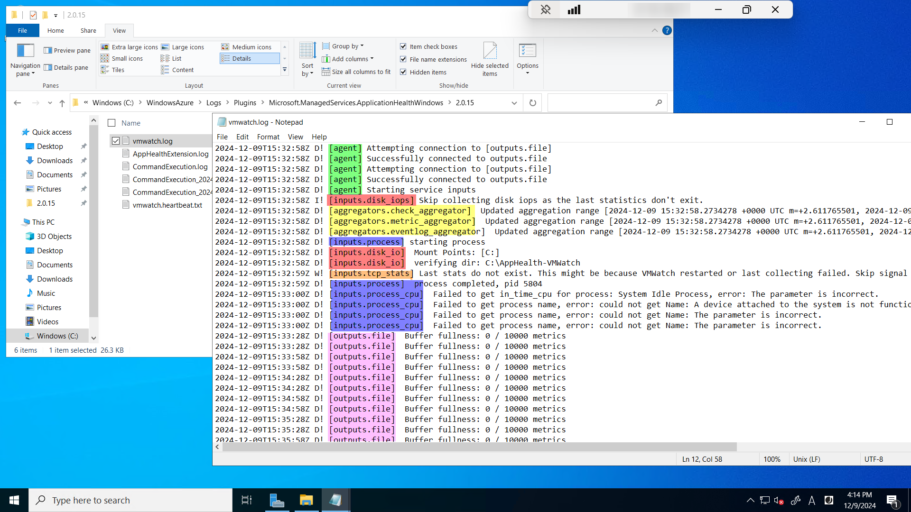Open the recent locations dropdown arrow

pyautogui.click(x=50, y=103)
